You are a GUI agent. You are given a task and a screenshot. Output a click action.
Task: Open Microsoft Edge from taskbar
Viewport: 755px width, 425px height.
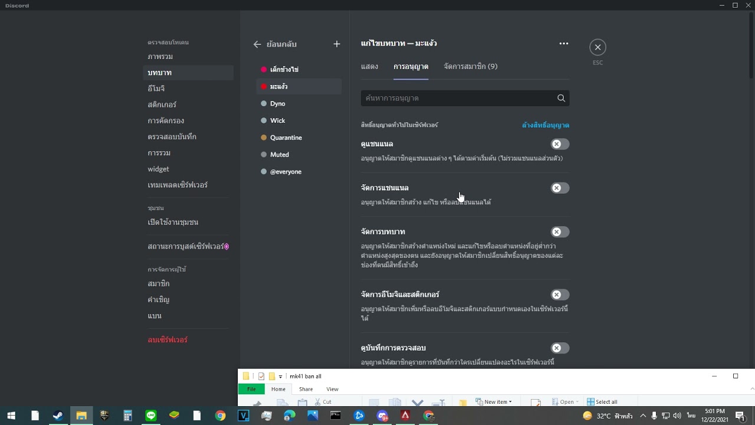pyautogui.click(x=289, y=416)
